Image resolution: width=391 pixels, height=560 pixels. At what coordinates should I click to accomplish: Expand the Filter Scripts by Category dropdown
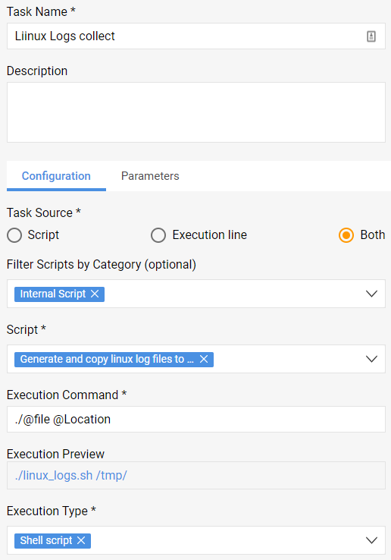point(371,294)
